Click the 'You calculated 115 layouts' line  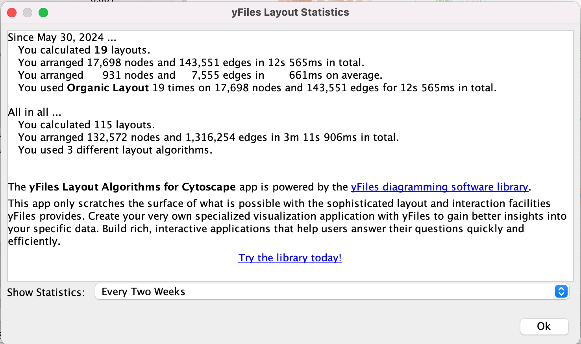pyautogui.click(x=86, y=125)
